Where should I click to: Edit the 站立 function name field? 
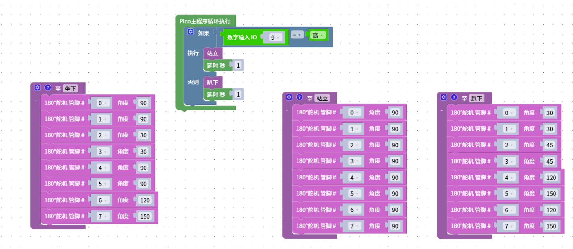(x=322, y=98)
